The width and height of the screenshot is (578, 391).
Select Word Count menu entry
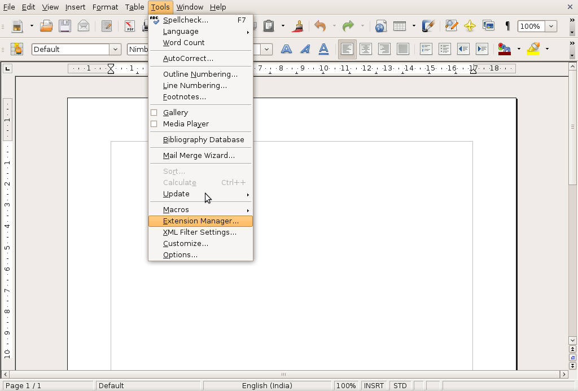[200, 43]
